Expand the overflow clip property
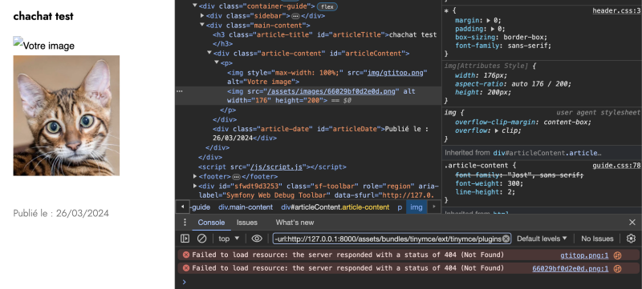This screenshot has height=289, width=642. [496, 130]
